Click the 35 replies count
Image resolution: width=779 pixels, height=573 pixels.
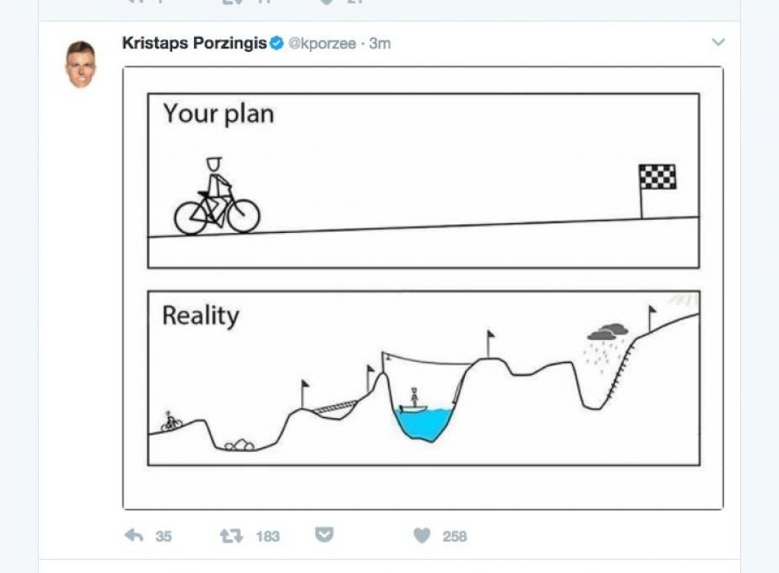tap(164, 537)
